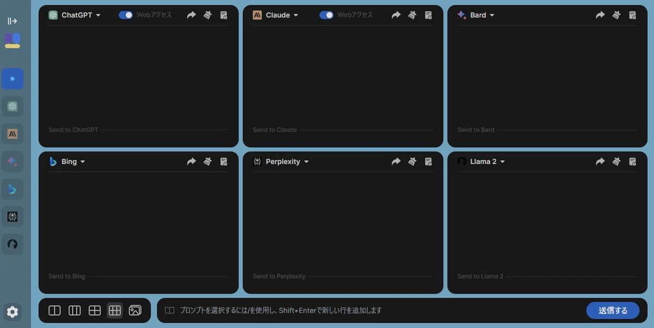Open ChatGPT from the sidebar
This screenshot has width=654, height=328.
pyautogui.click(x=12, y=106)
